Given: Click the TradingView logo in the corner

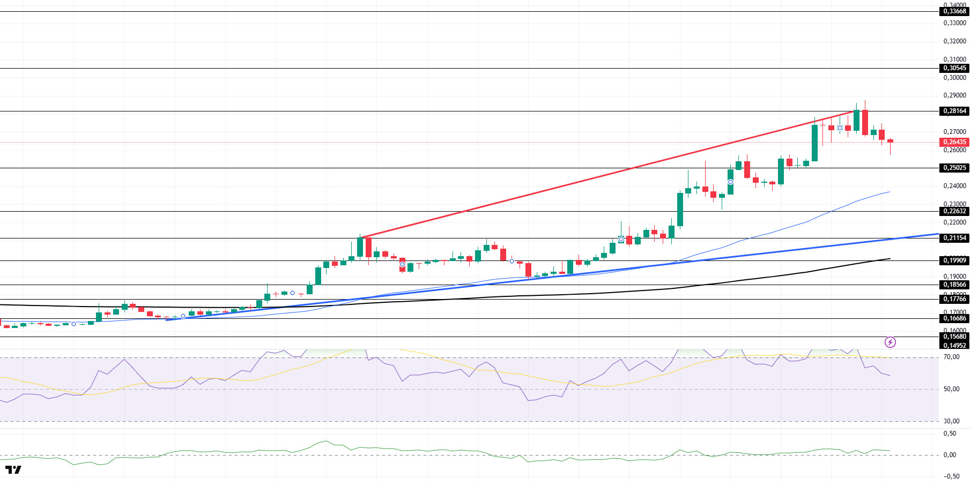Looking at the screenshot, I should click(13, 470).
